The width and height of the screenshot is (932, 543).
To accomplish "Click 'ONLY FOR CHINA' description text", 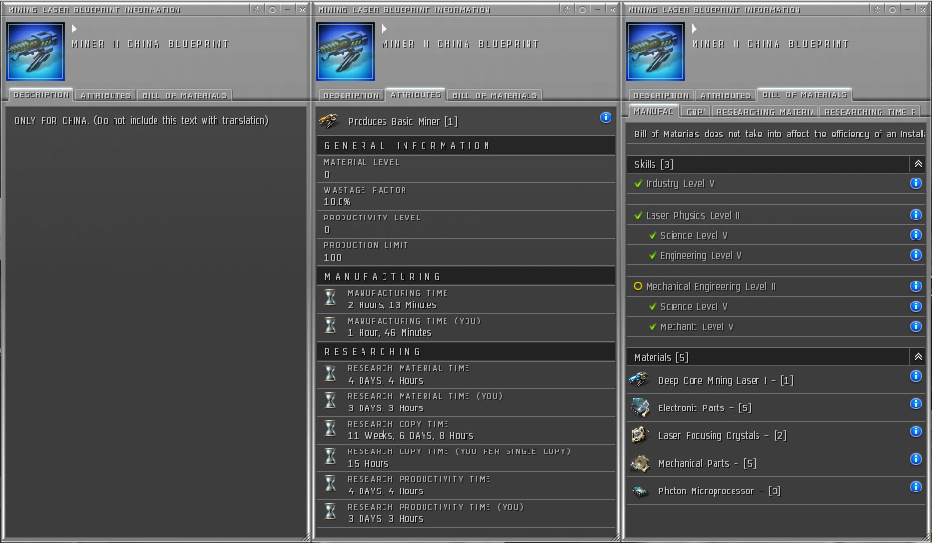I will [141, 120].
